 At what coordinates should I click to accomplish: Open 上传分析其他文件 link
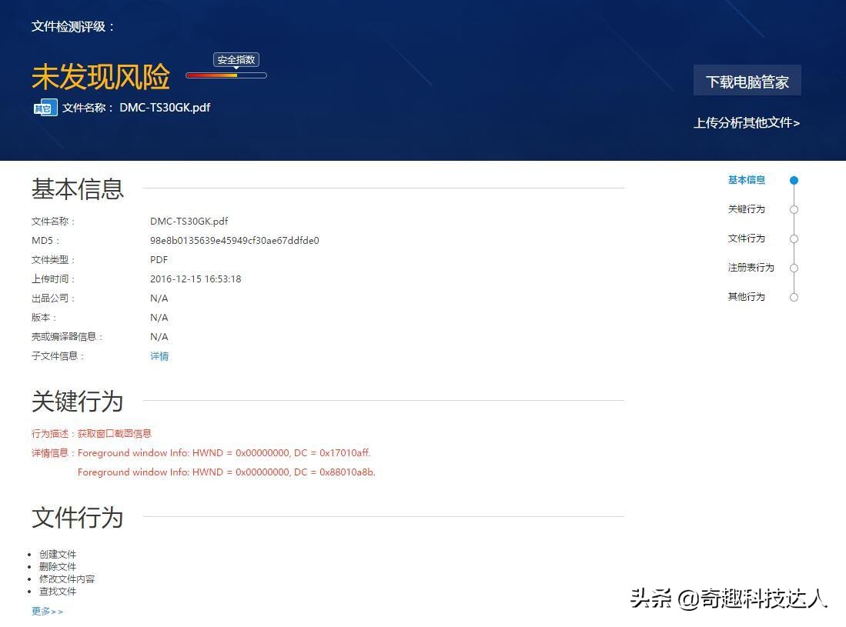[747, 123]
